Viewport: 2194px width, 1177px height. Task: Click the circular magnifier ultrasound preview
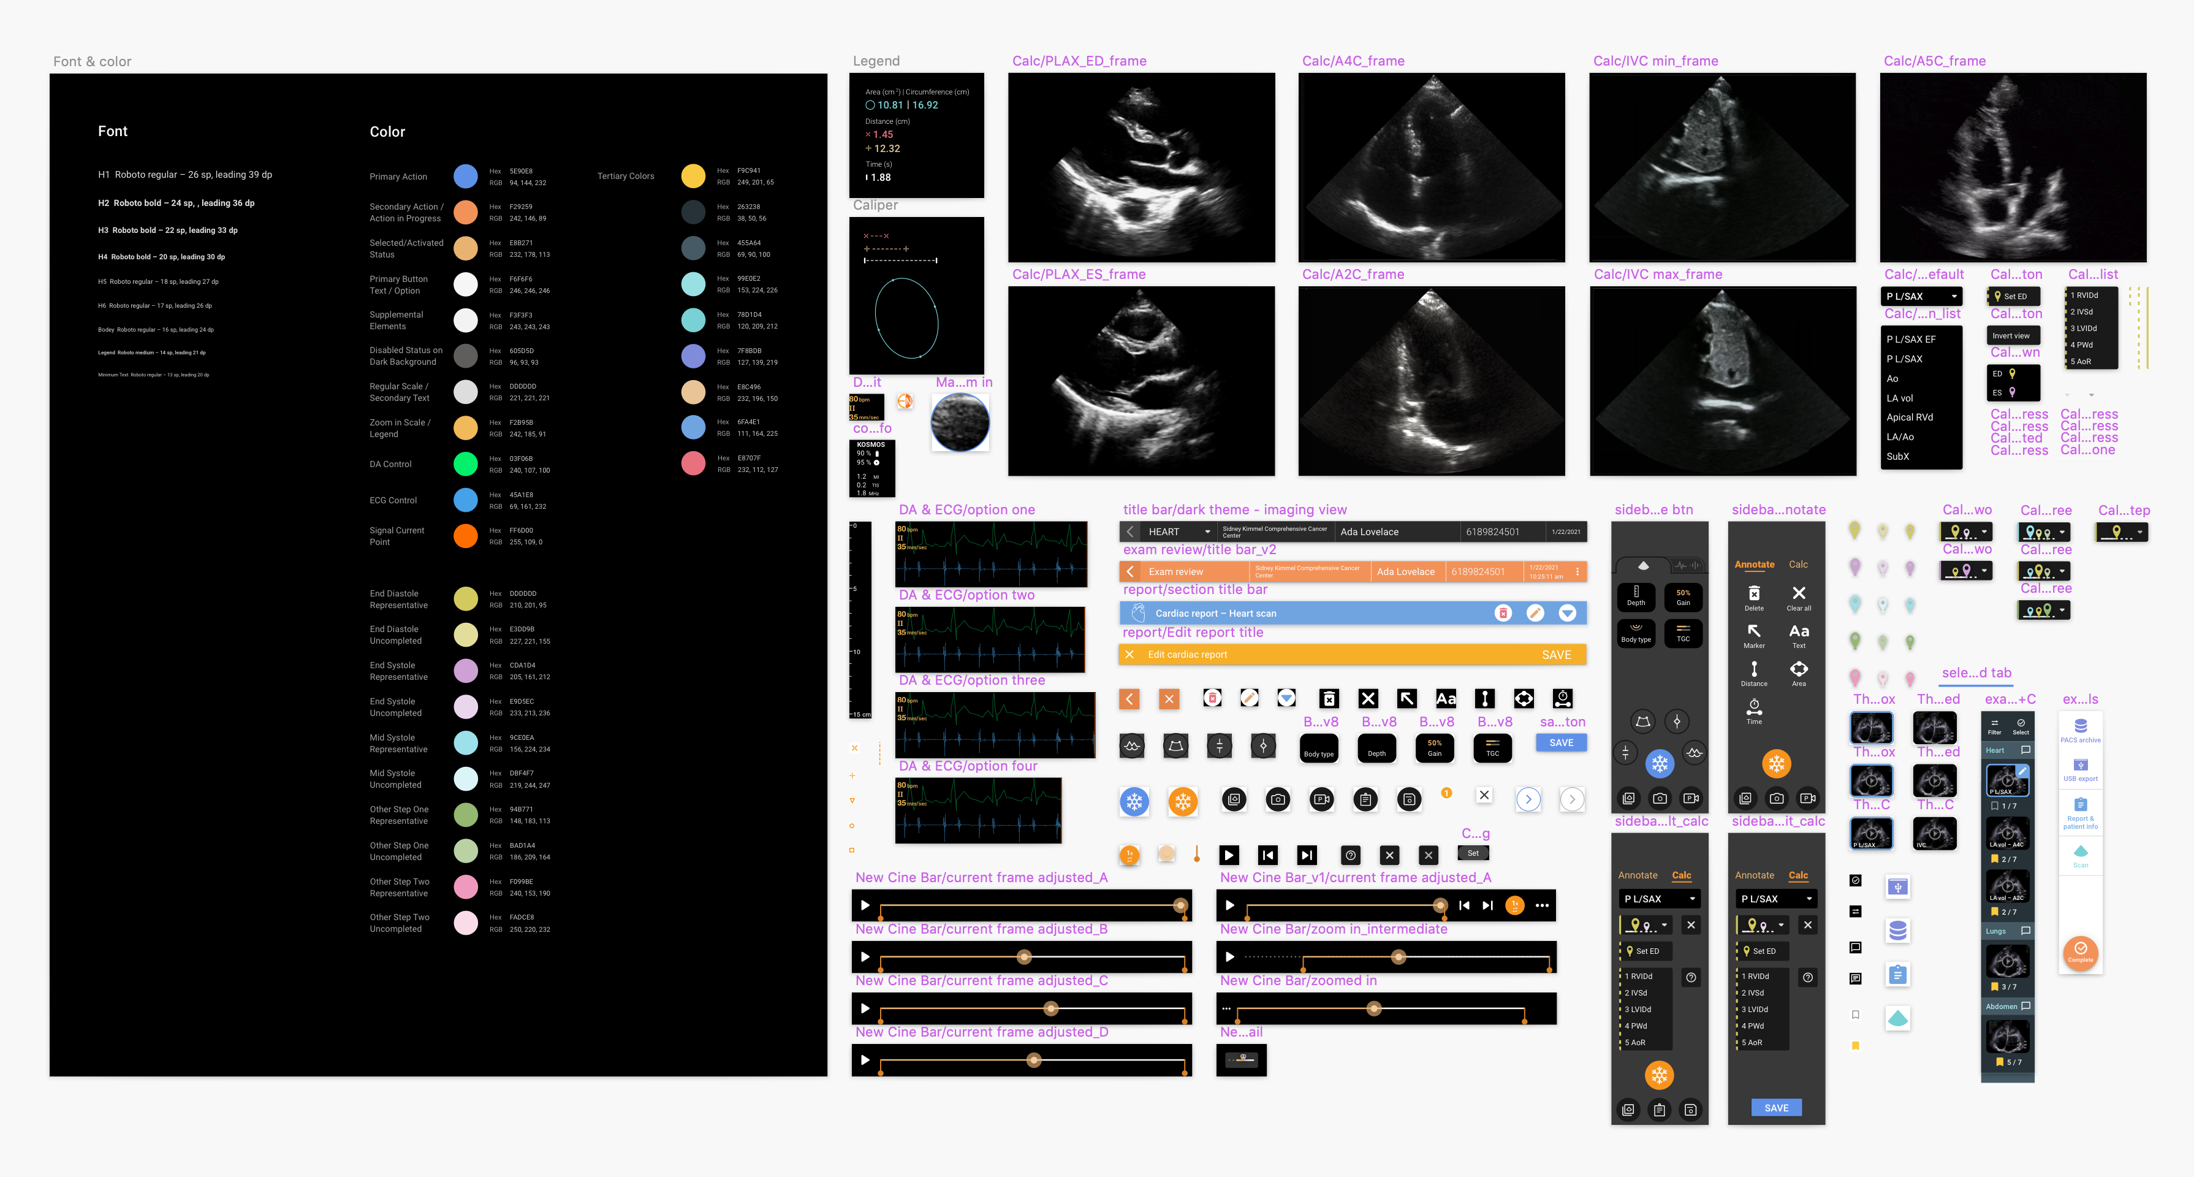[960, 423]
